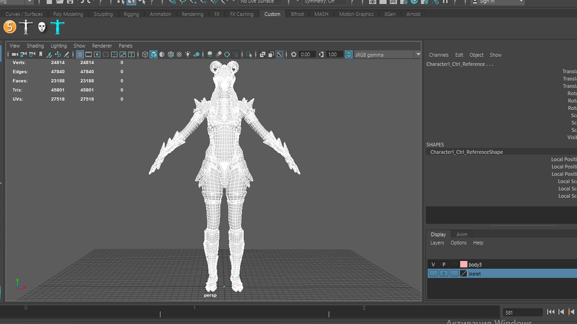This screenshot has height=324, width=577.
Task: Click the multisample anti-aliasing ring icon
Action: (x=227, y=54)
